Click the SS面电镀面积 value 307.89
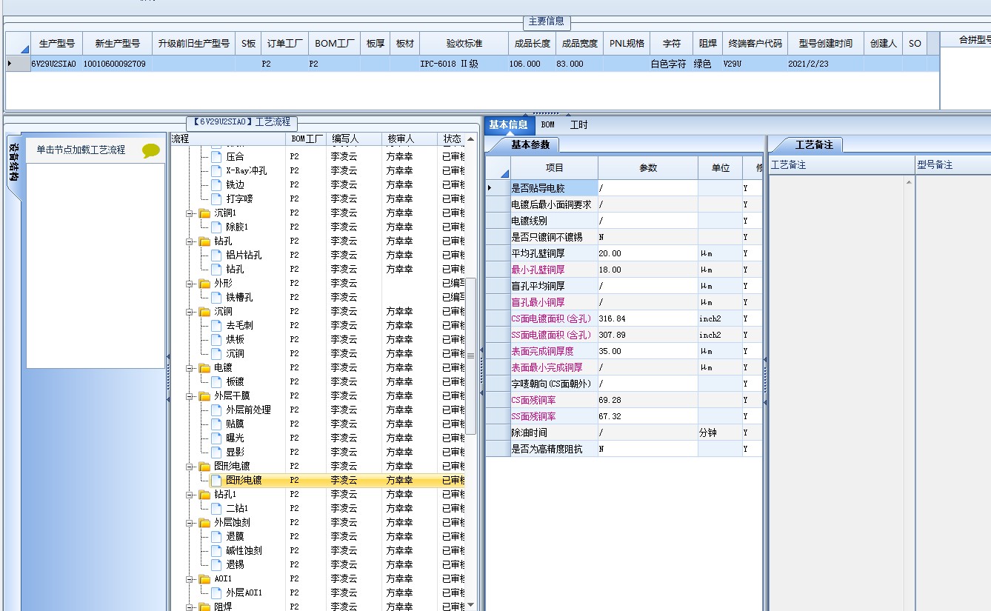 point(647,335)
